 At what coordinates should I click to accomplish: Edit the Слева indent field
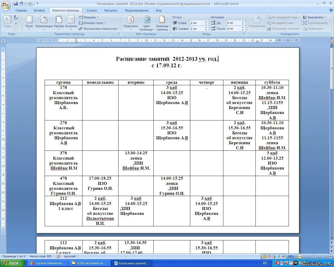click(197, 23)
